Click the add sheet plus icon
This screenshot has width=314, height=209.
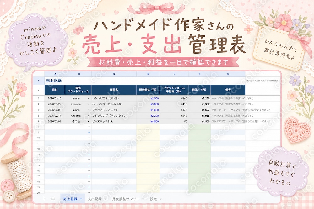click(x=44, y=199)
